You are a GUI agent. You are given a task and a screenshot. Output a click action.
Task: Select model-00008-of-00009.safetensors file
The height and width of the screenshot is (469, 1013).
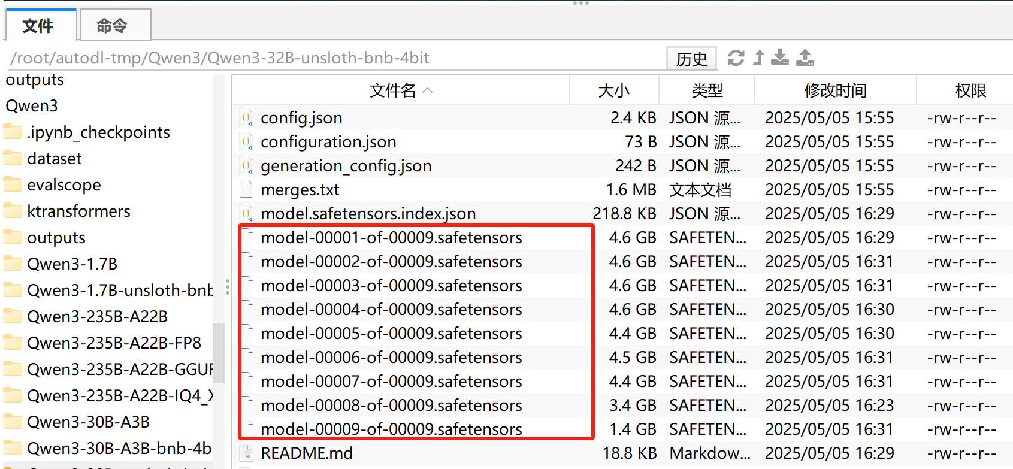(391, 406)
